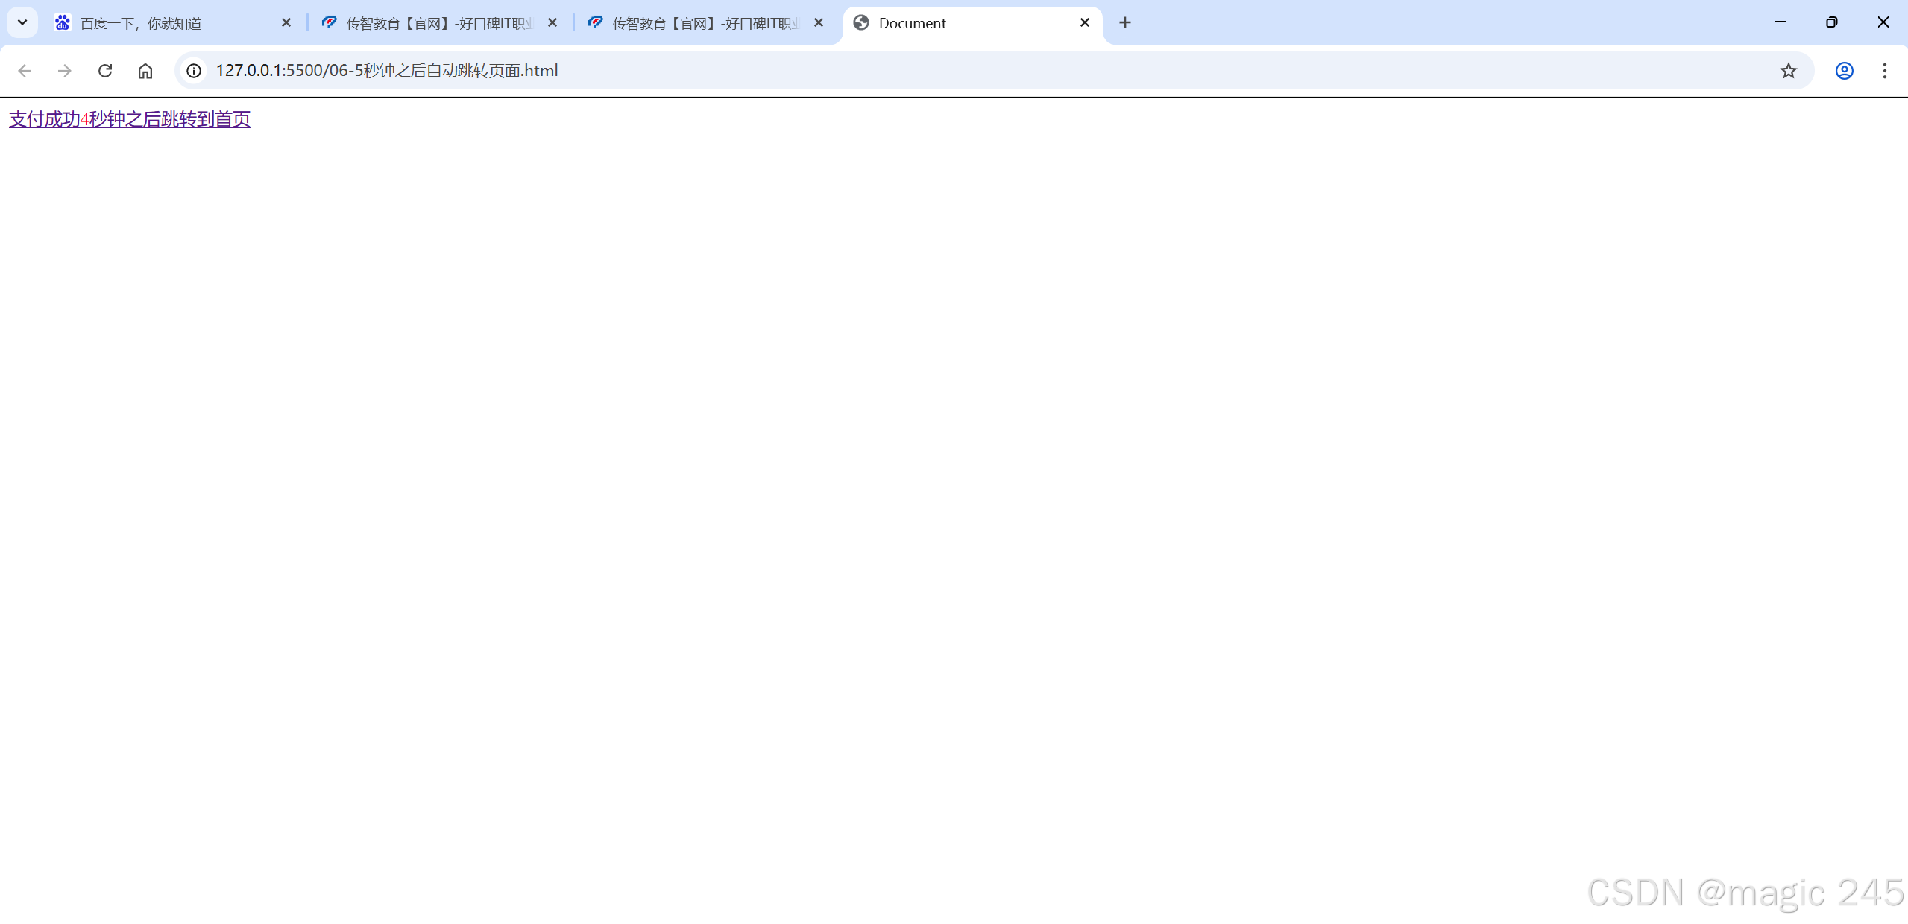
Task: Click the browser forward arrow
Action: point(65,71)
